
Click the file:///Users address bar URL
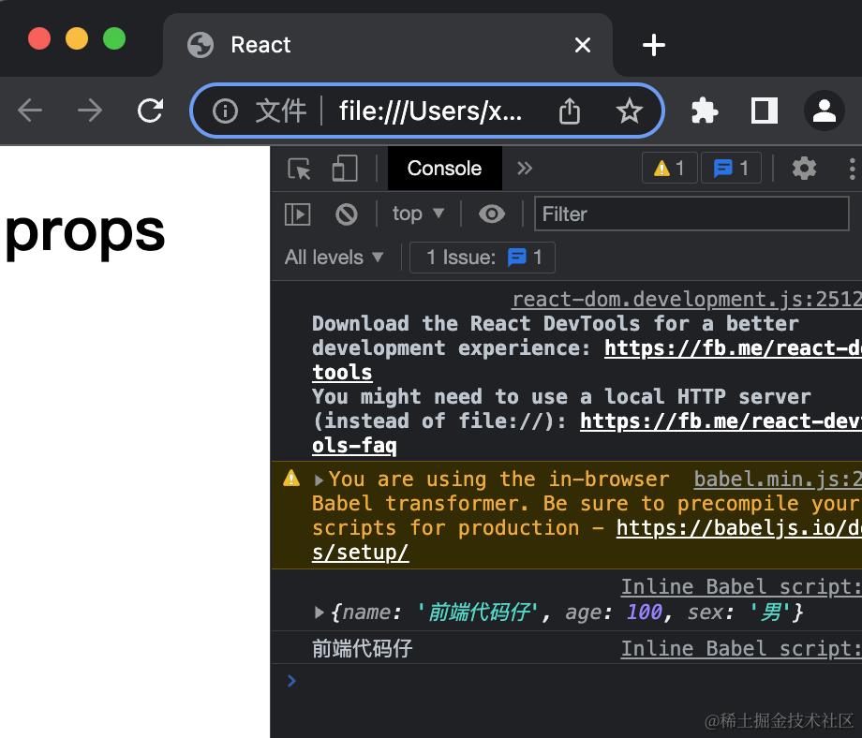coord(430,111)
